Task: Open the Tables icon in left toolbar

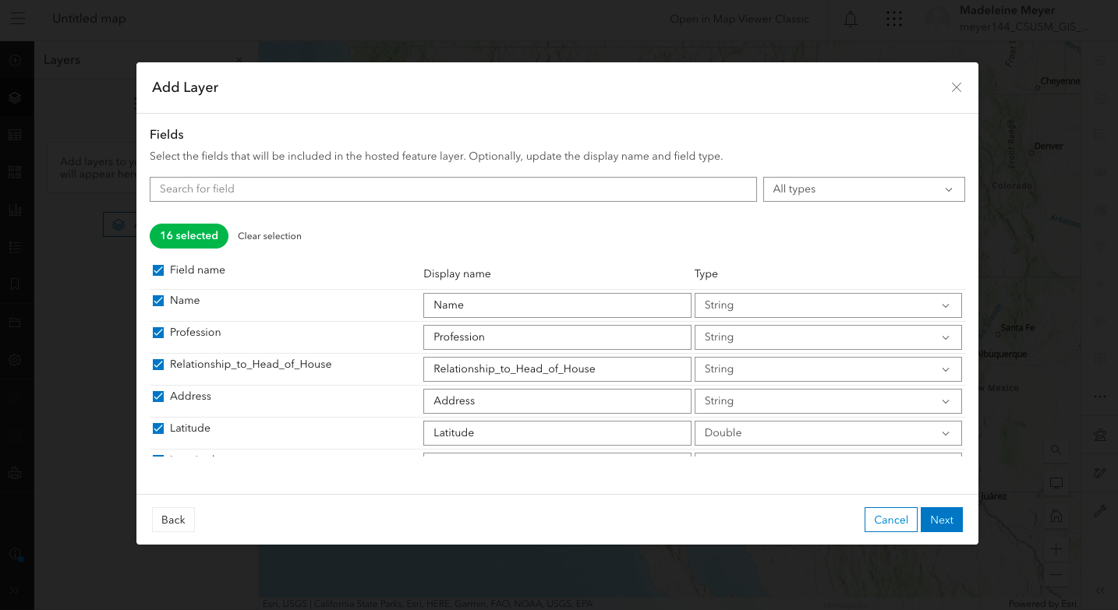Action: coord(15,135)
